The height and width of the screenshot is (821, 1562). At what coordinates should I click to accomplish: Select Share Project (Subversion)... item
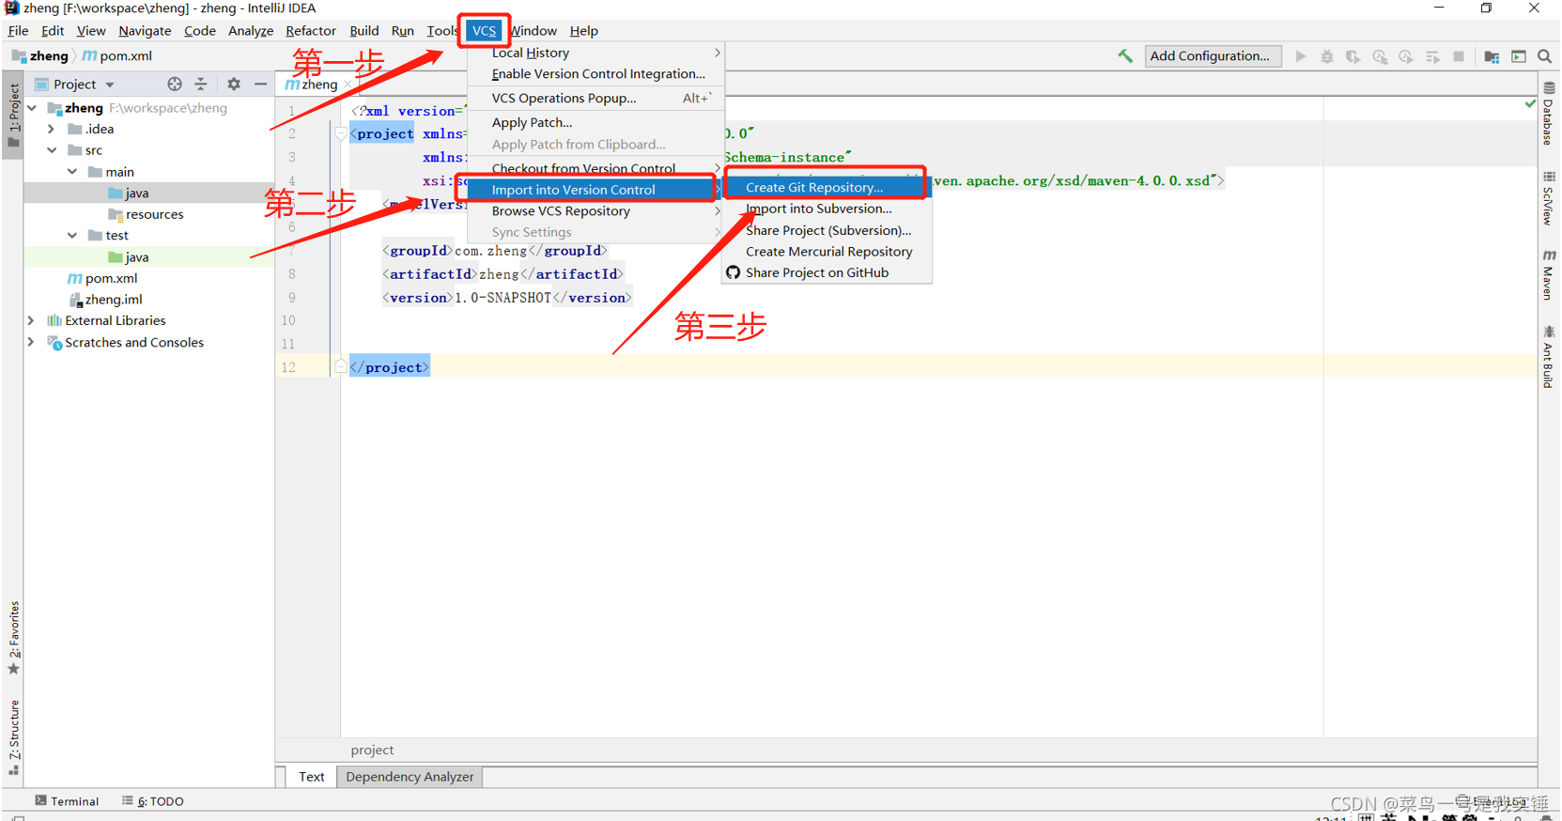point(827,230)
